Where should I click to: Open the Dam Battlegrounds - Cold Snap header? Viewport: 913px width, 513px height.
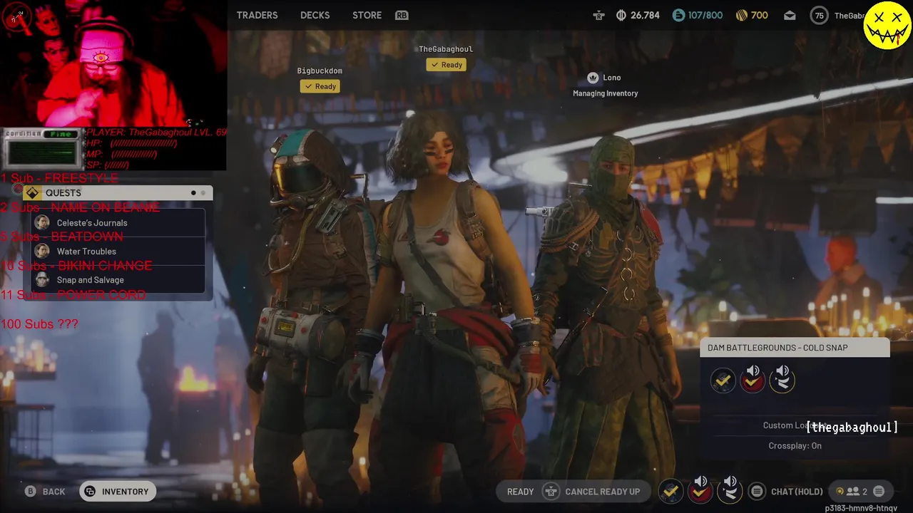pyautogui.click(x=795, y=348)
